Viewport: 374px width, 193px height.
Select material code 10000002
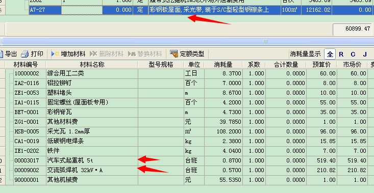pos(27,73)
